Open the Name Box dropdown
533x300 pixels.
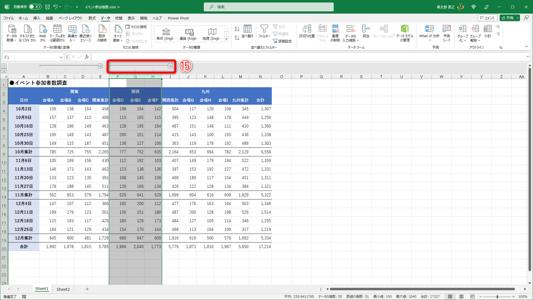61,57
